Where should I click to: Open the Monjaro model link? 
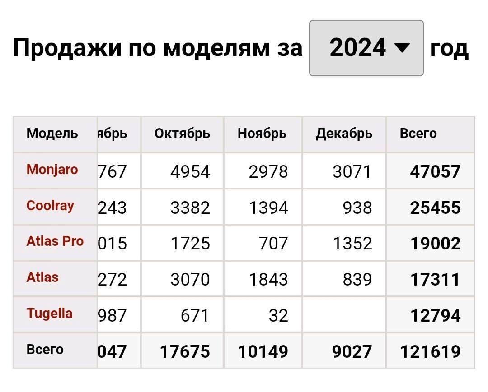[x=52, y=170]
